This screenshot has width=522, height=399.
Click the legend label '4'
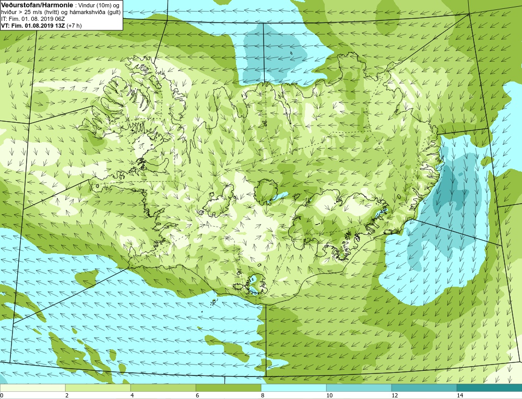coord(132,395)
